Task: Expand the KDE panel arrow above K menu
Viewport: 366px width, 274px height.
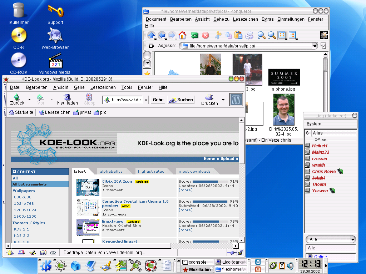Action: [x=40, y=259]
